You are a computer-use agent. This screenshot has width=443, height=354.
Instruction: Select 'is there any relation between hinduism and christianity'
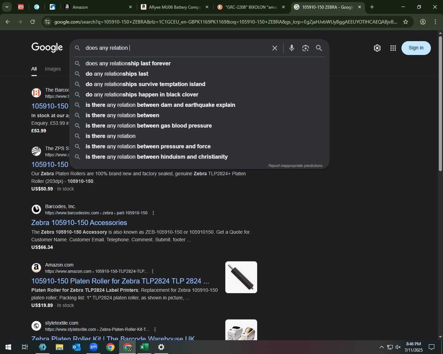point(199,157)
